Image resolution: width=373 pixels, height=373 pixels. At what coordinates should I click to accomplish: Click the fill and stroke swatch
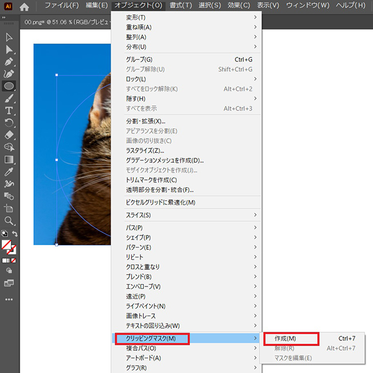[x=7, y=247]
